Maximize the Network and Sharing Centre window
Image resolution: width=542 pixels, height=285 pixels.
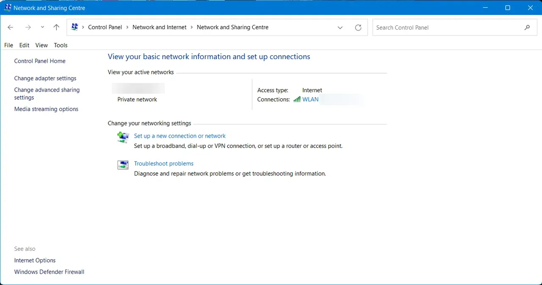[508, 8]
